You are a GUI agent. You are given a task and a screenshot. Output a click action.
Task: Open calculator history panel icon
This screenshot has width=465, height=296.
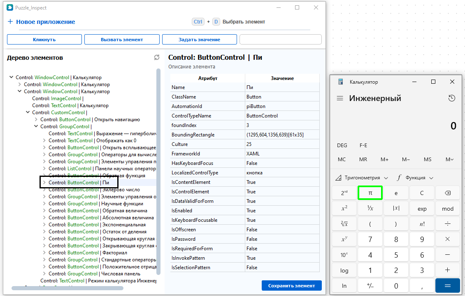click(x=452, y=99)
